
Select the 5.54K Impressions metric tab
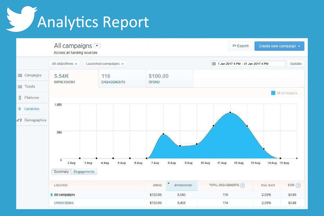74,78
